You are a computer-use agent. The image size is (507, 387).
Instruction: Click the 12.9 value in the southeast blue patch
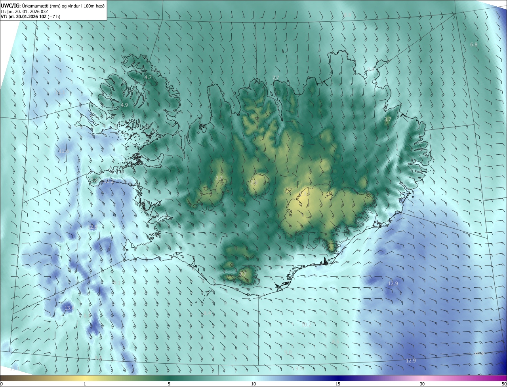tap(393, 283)
